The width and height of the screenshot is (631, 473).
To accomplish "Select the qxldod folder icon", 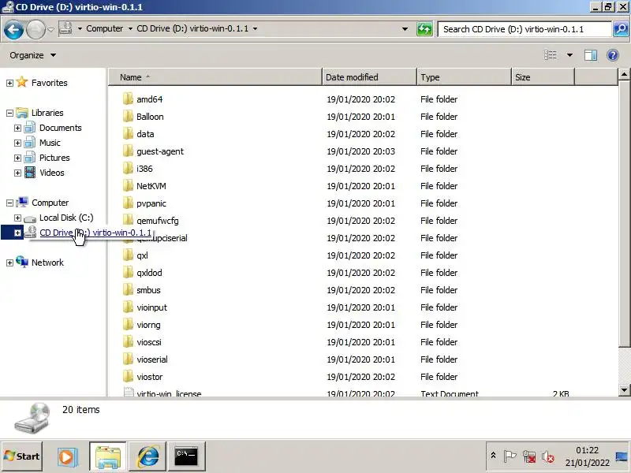I will tap(128, 272).
